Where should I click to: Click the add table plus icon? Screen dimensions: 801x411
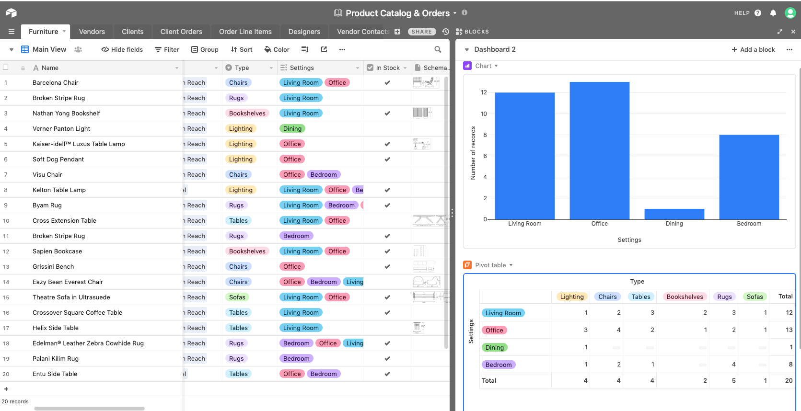click(397, 32)
